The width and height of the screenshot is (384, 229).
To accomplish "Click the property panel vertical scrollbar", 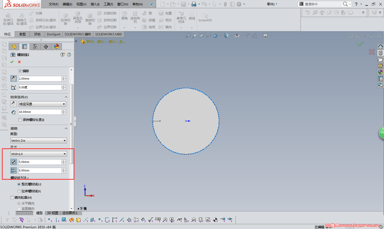I will [71, 124].
